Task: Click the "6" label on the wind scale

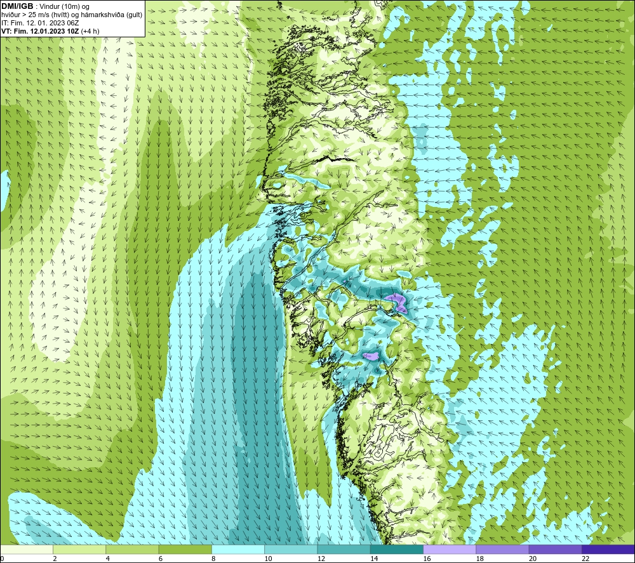Action: [161, 559]
